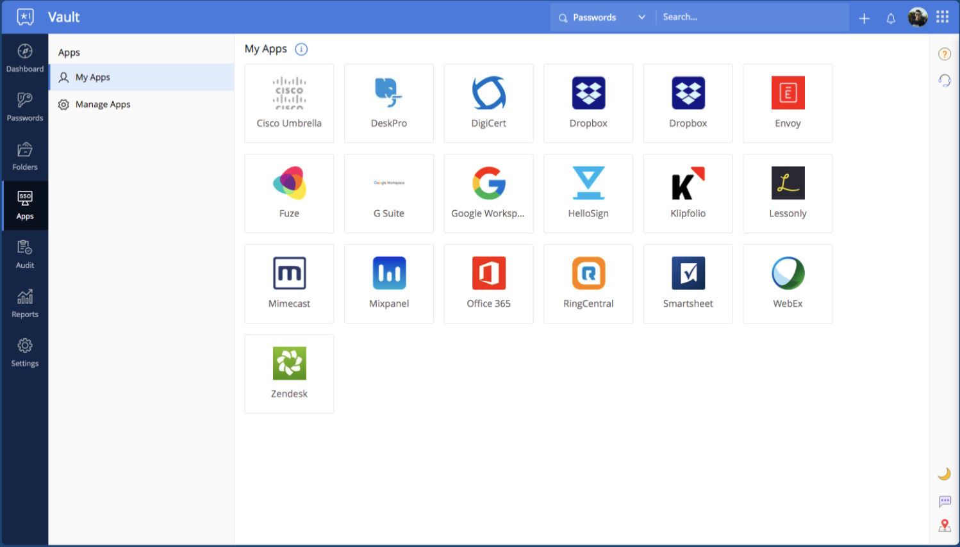
Task: Open Passwords in sidebar
Action: tap(25, 107)
